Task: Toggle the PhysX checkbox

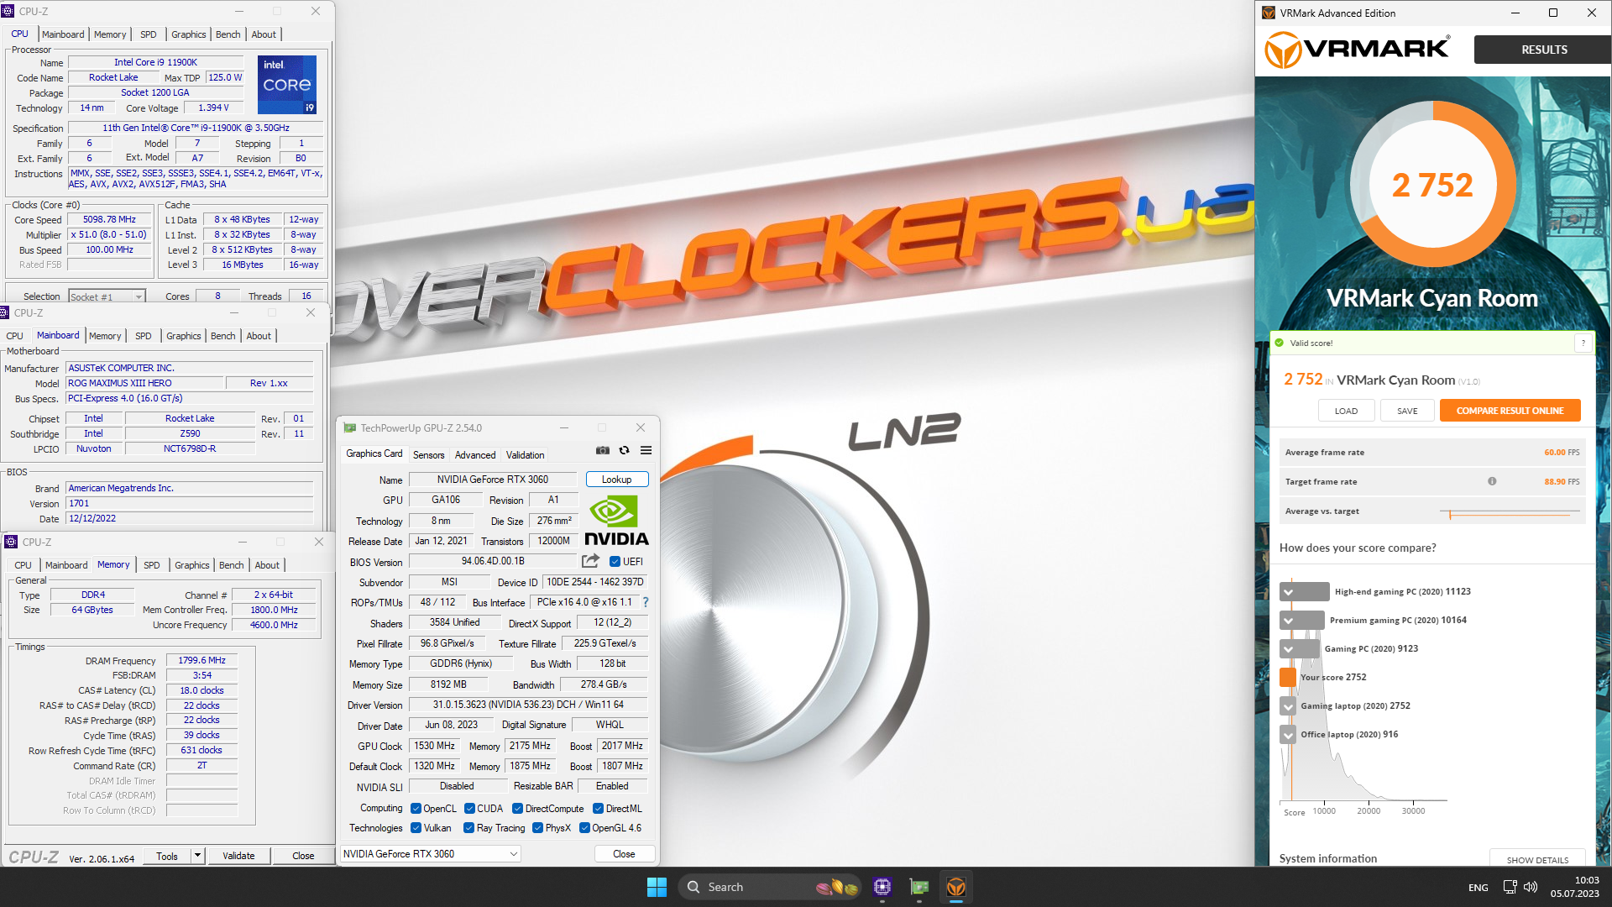Action: click(537, 828)
